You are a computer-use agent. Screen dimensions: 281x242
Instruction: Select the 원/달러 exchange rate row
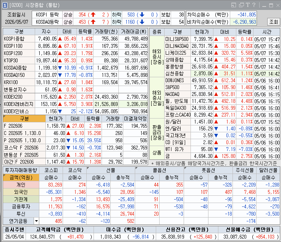click(222, 122)
